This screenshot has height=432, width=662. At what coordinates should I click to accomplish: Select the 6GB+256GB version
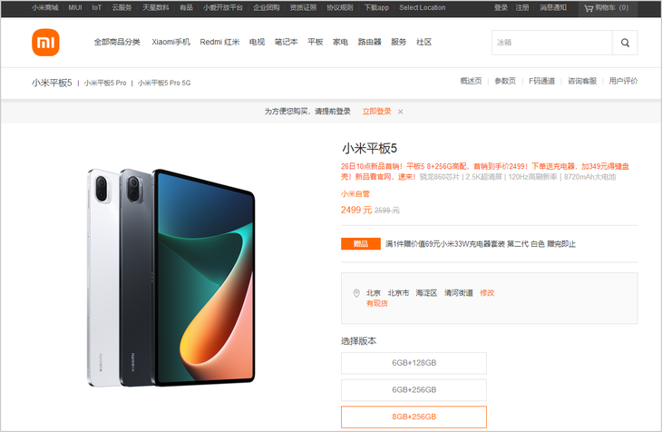coord(414,390)
